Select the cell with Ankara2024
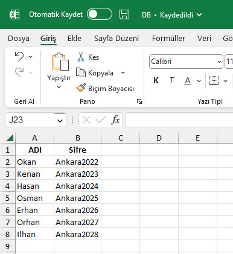Image resolution: width=233 pixels, height=254 pixels. pyautogui.click(x=78, y=186)
